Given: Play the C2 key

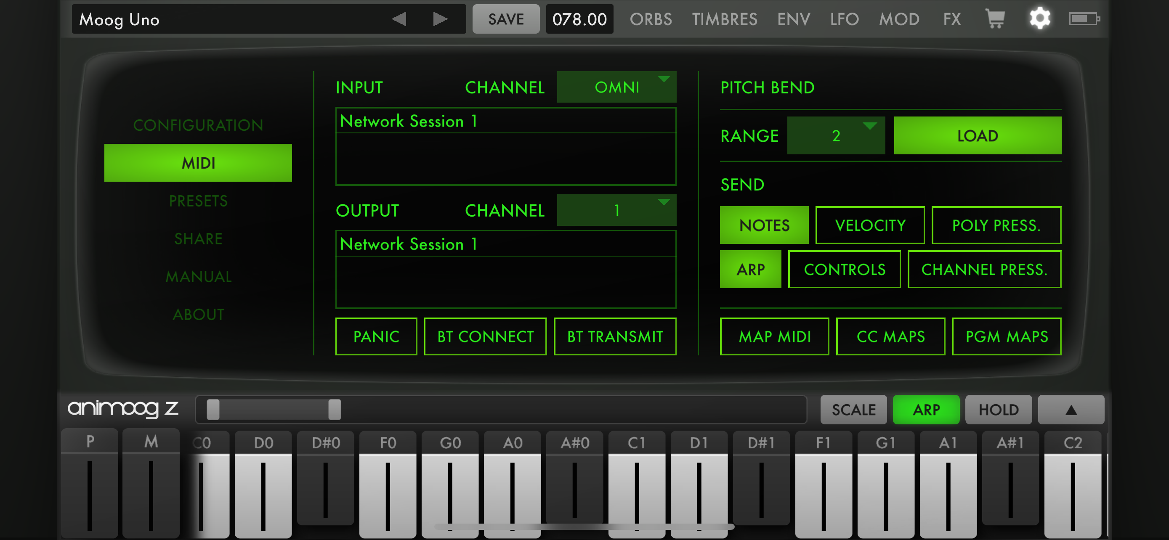Looking at the screenshot, I should (1072, 485).
